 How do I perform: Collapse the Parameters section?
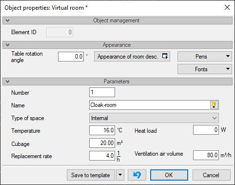coord(7,82)
